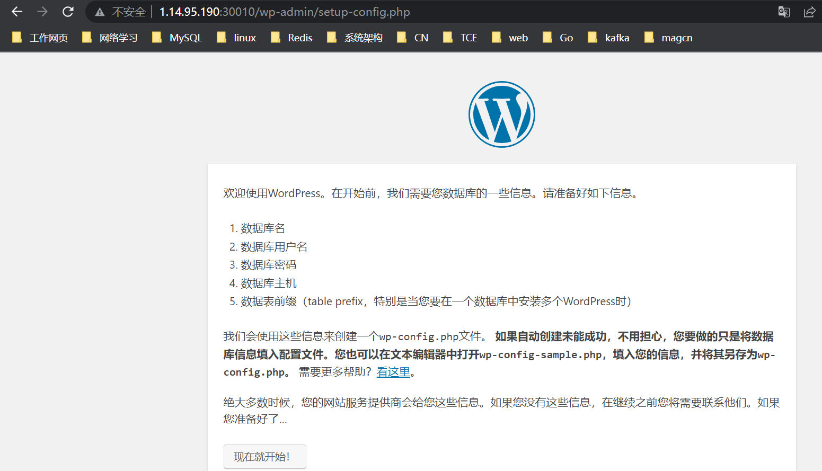The width and height of the screenshot is (822, 471).
Task: Click the 数据库用户名 list item
Action: point(274,247)
